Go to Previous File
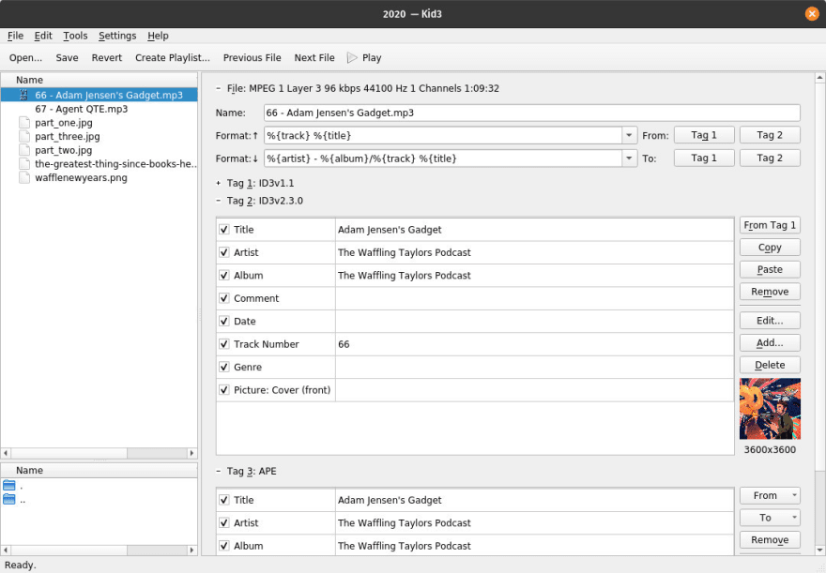 tap(252, 58)
